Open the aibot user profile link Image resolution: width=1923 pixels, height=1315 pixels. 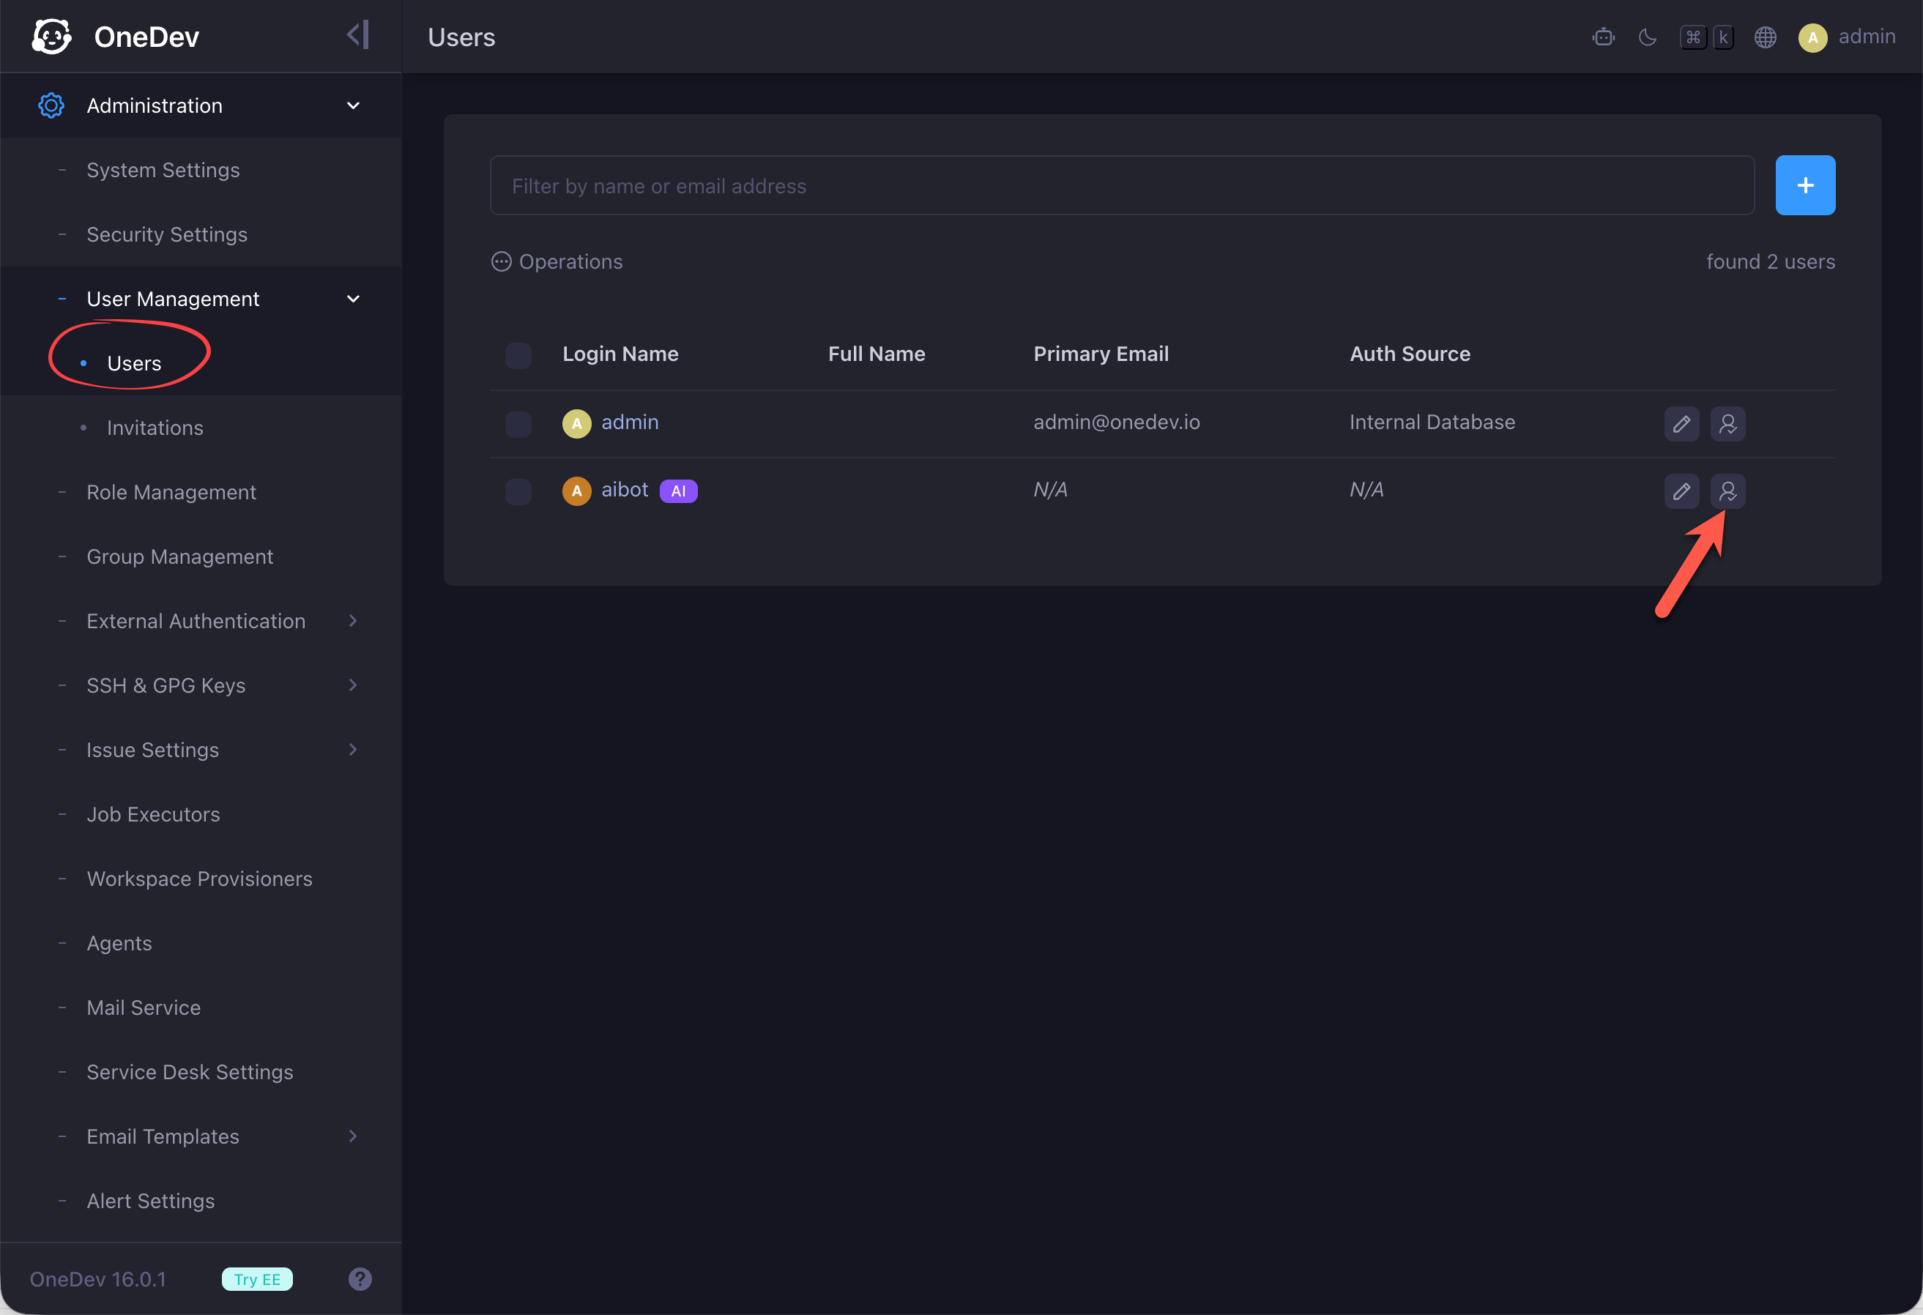(x=625, y=490)
